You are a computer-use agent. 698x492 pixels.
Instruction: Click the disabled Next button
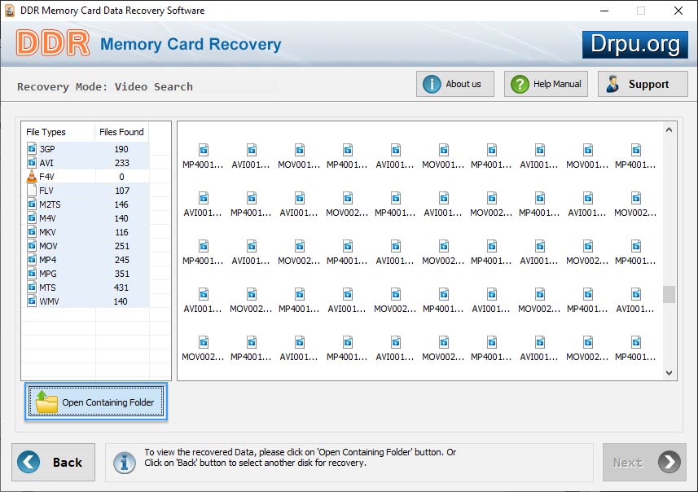644,462
